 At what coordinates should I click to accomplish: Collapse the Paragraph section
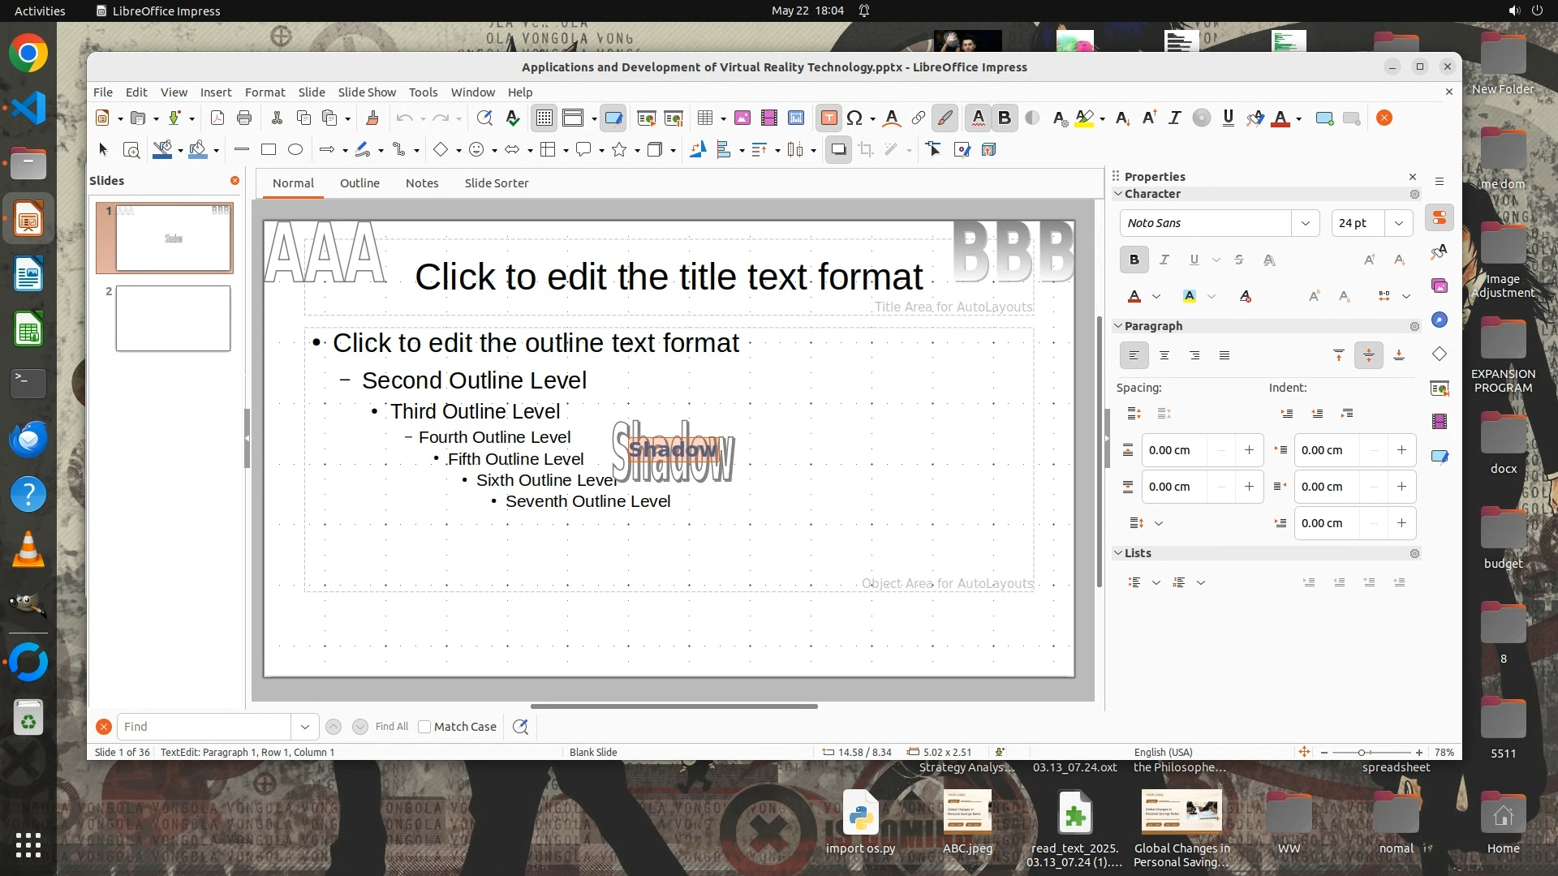point(1118,326)
